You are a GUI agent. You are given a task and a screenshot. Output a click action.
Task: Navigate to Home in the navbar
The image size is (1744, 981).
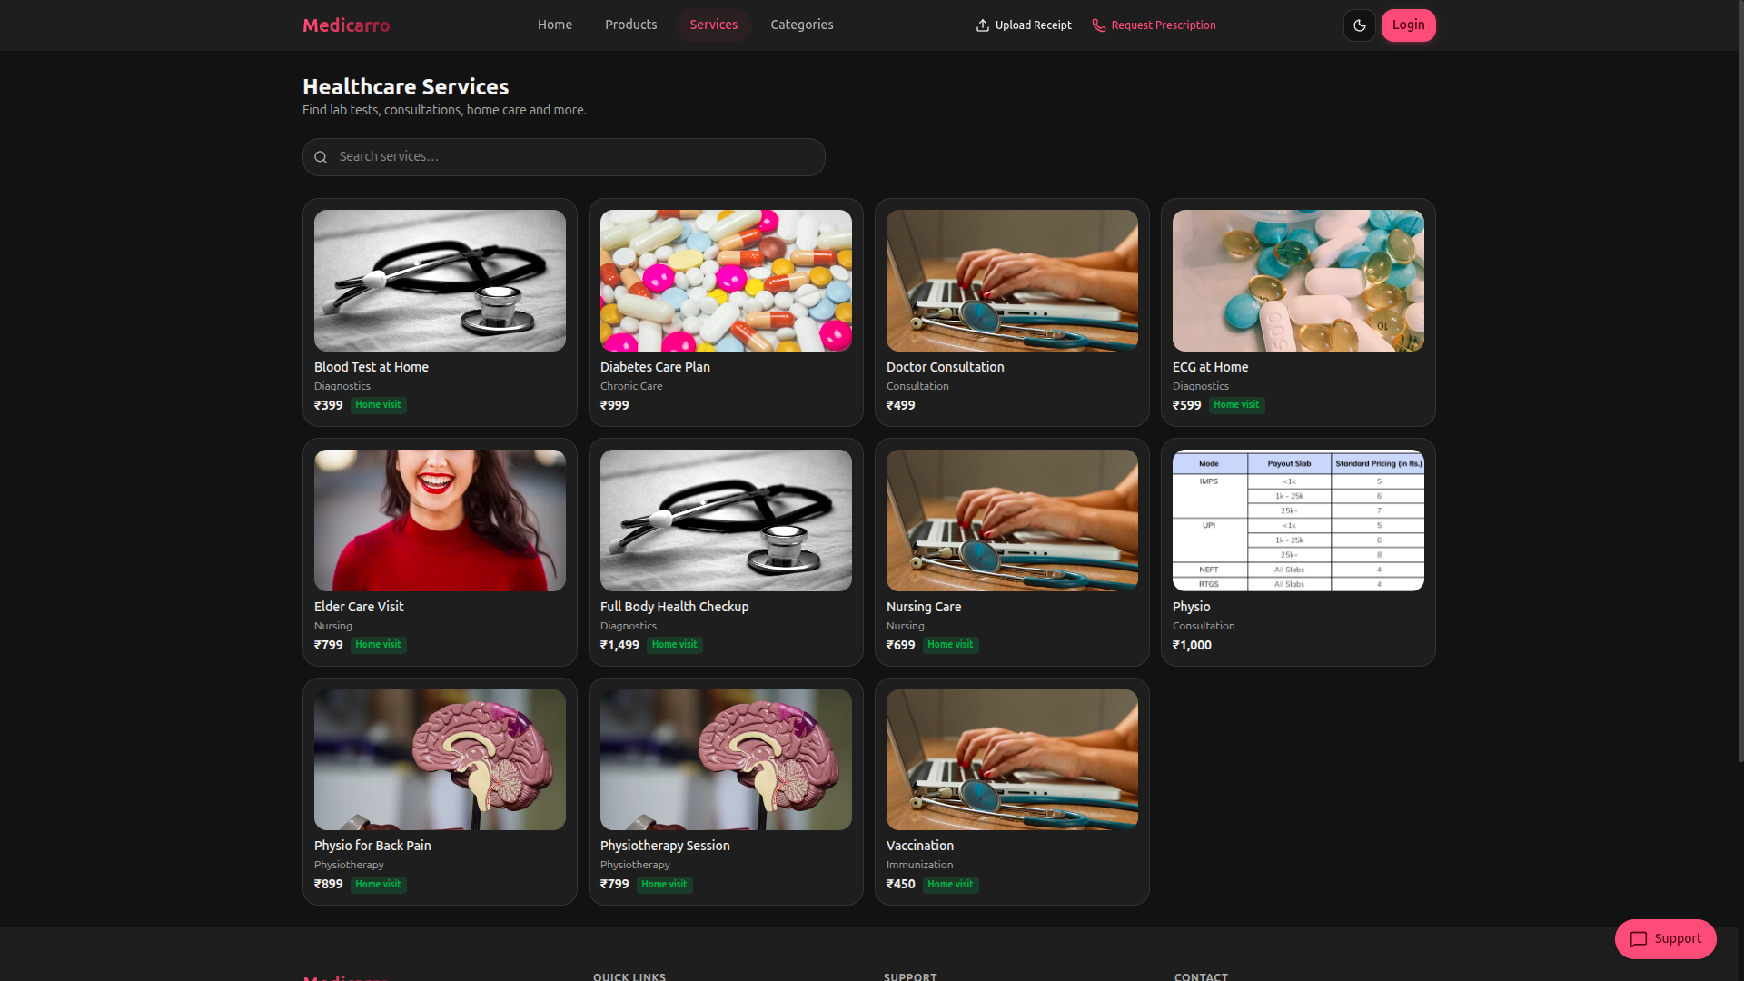[554, 25]
